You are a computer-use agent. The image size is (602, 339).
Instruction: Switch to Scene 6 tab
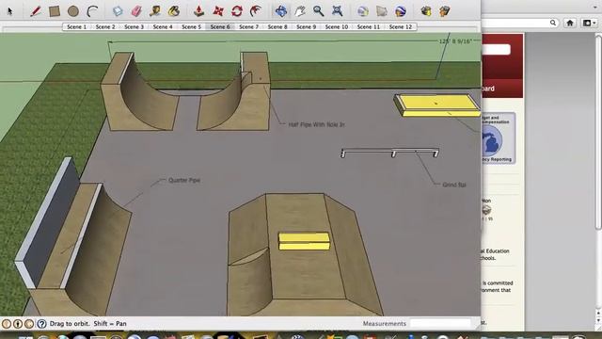(220, 27)
